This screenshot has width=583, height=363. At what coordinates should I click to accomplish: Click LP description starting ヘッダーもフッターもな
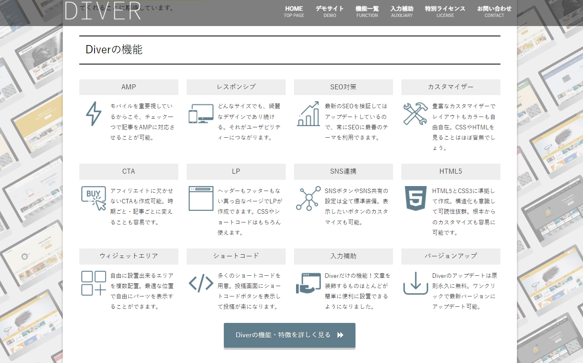250,212
